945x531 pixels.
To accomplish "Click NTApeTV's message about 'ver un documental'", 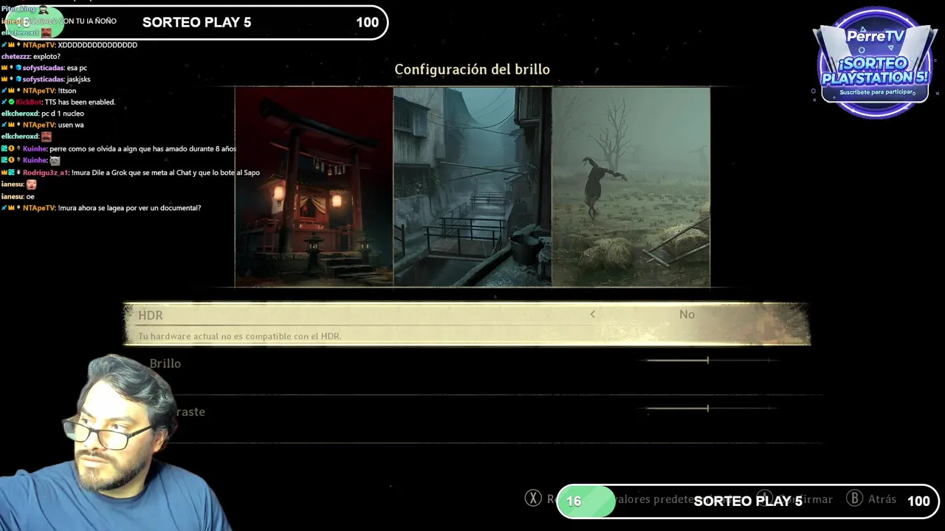I will (x=129, y=208).
